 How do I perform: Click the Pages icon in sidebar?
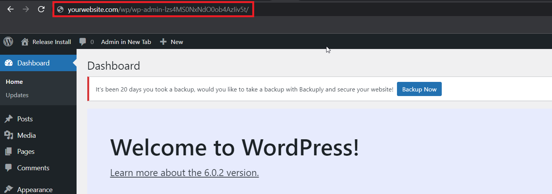click(9, 152)
